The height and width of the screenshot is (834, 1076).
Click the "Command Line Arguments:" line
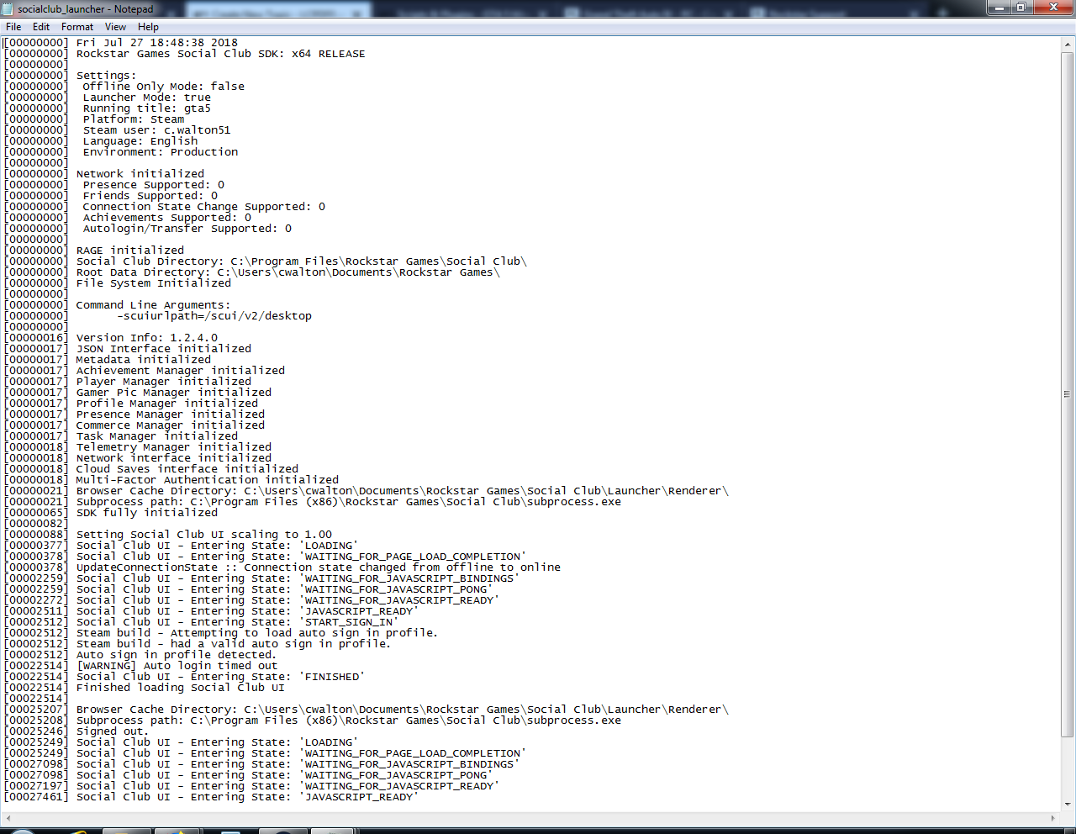[154, 305]
